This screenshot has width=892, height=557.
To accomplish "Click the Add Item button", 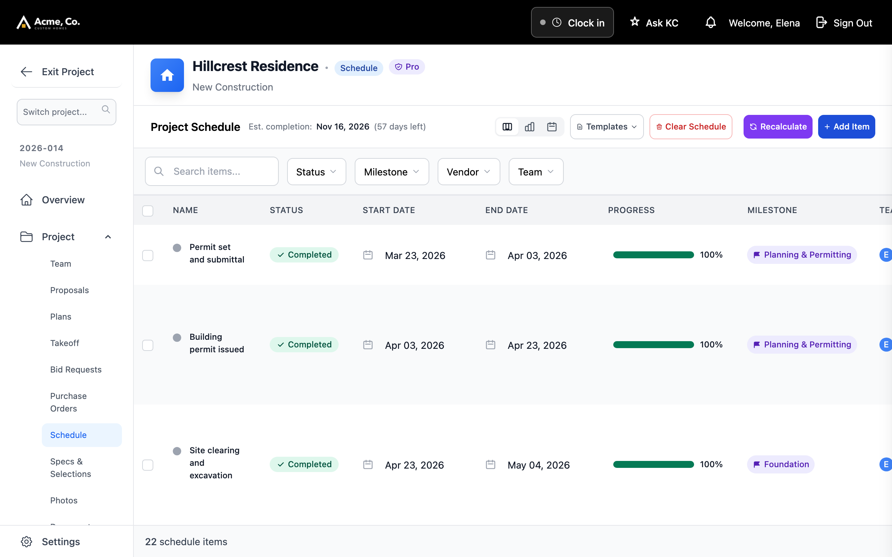I will point(846,127).
